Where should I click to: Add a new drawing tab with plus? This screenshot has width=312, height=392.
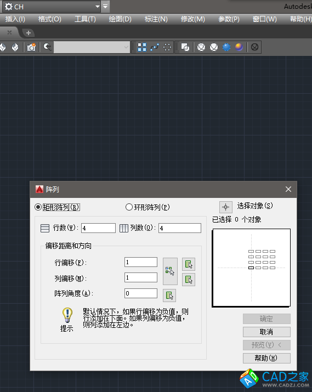[x=29, y=33]
